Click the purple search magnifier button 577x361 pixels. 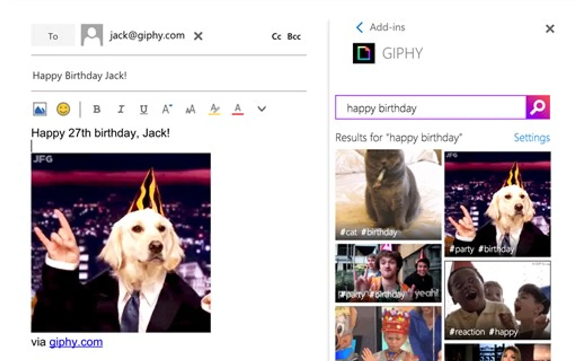(x=538, y=107)
